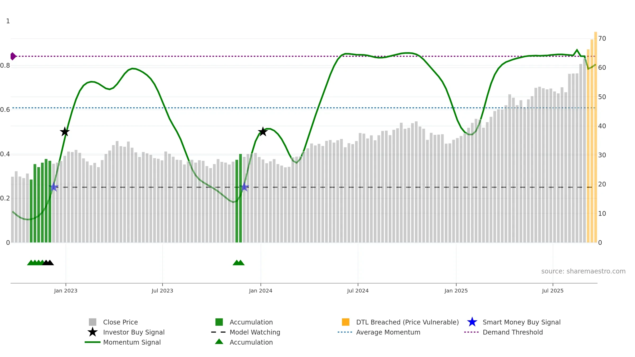Click the green triangles cluster before Jan 2024
The image size is (635, 357).
239,263
